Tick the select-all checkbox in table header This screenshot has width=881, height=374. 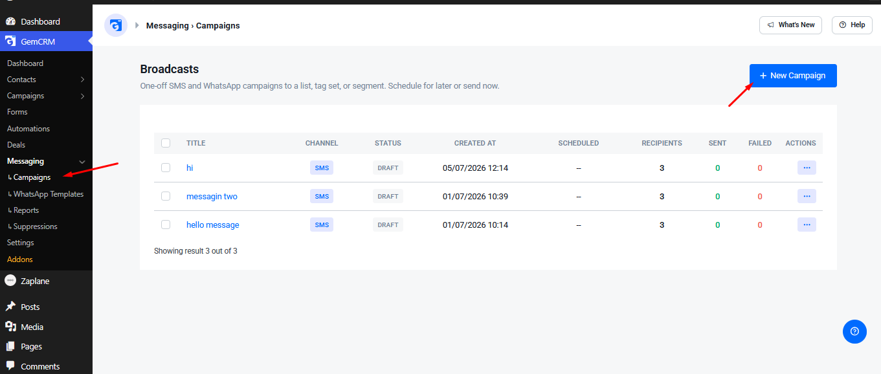point(166,143)
